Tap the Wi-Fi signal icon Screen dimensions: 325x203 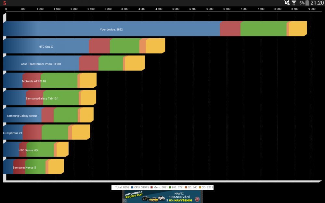294,3
